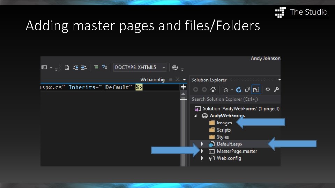Close the Web.config tab
The width and height of the screenshot is (335, 188).
[177, 79]
